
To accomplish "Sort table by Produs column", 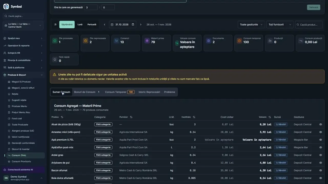I will (62, 117).
